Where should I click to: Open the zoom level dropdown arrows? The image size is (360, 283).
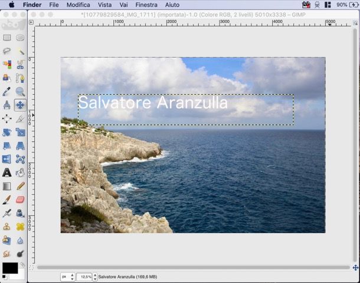(x=95, y=277)
